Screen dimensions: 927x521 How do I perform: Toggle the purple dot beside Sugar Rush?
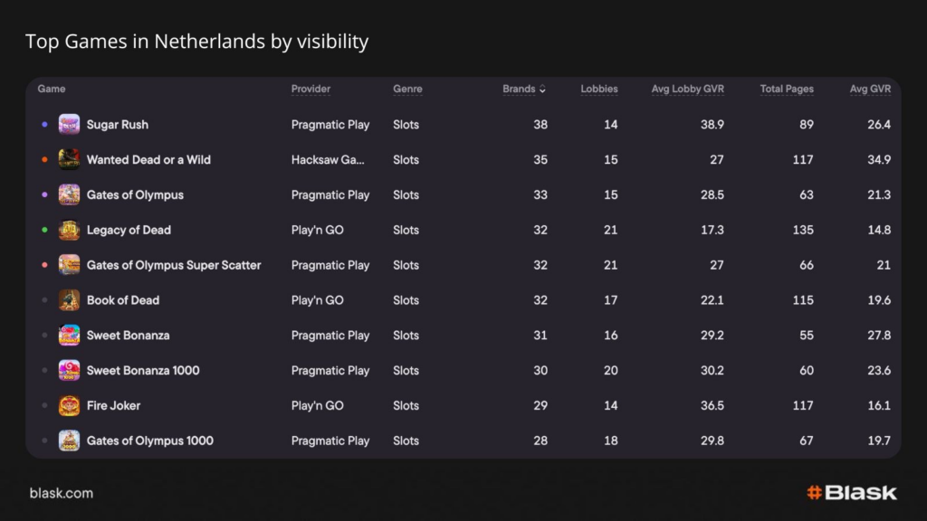44,125
